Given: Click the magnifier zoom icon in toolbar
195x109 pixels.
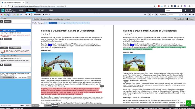Looking at the screenshot, I should (152, 15).
